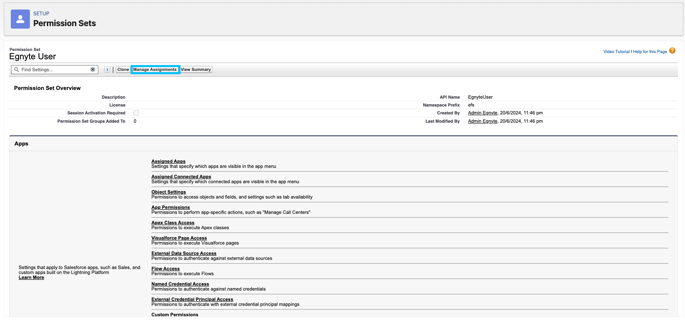Click the Egnyte User permission set title
Viewport: 685px width, 320px height.
coord(32,57)
